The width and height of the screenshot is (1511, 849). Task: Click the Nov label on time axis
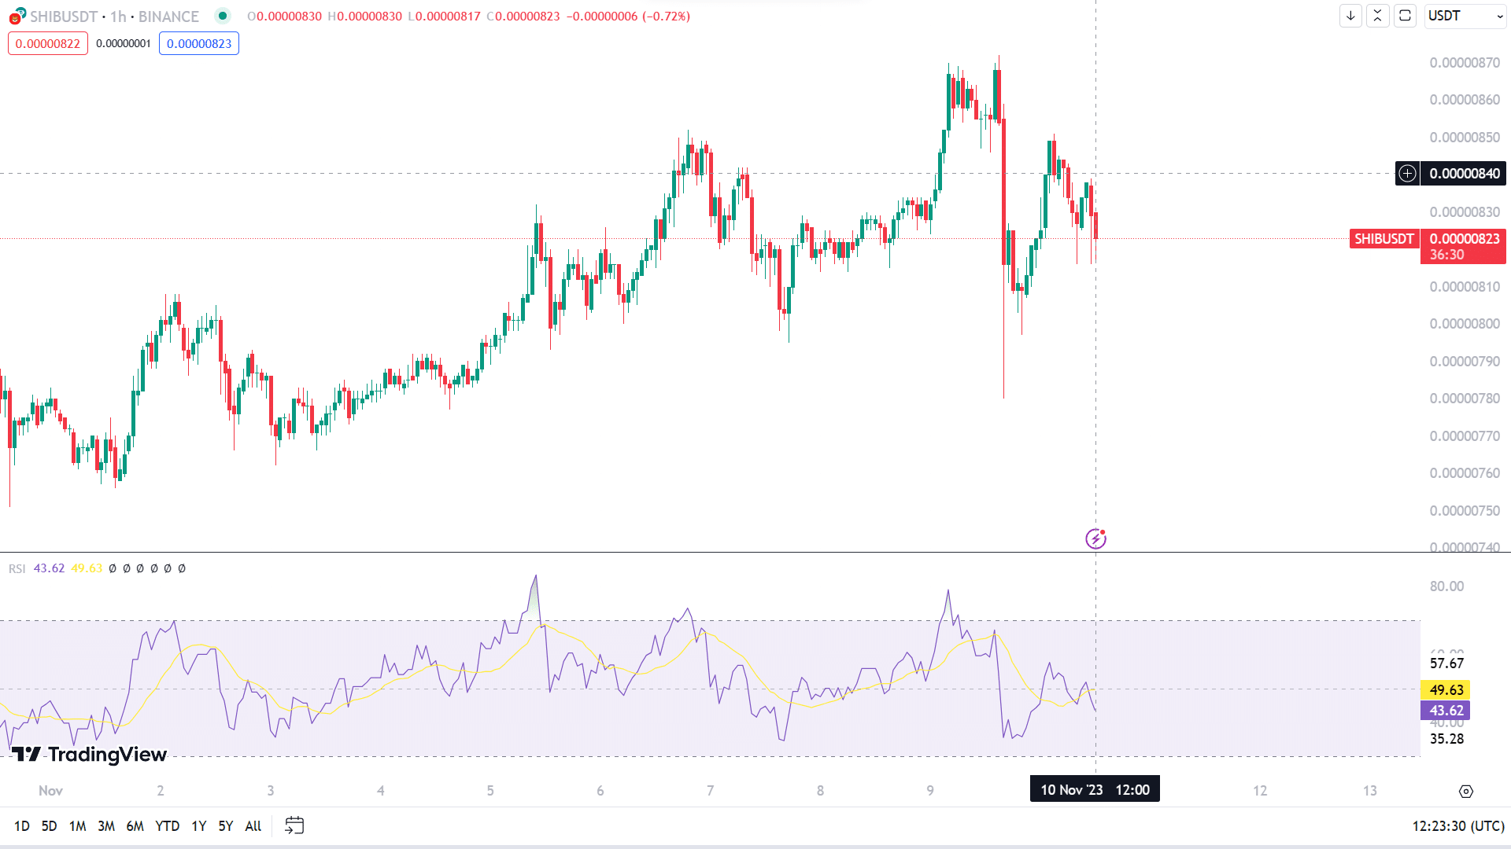(50, 791)
